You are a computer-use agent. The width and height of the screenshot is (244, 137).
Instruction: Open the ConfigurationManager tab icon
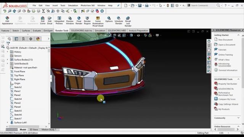point(24,39)
